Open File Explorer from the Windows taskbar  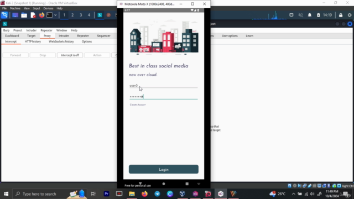pyautogui.click(x=132, y=194)
